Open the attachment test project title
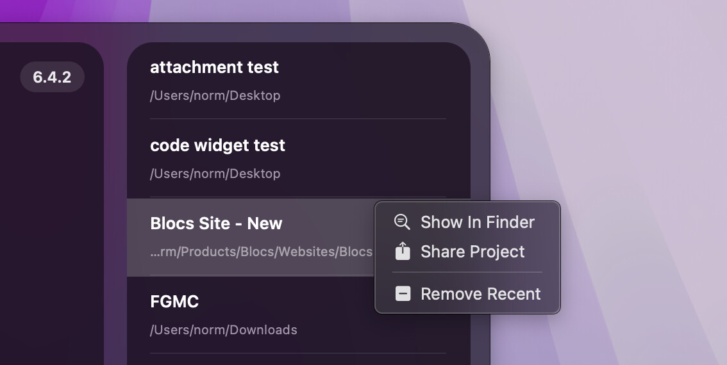The image size is (727, 365). pyautogui.click(x=214, y=67)
